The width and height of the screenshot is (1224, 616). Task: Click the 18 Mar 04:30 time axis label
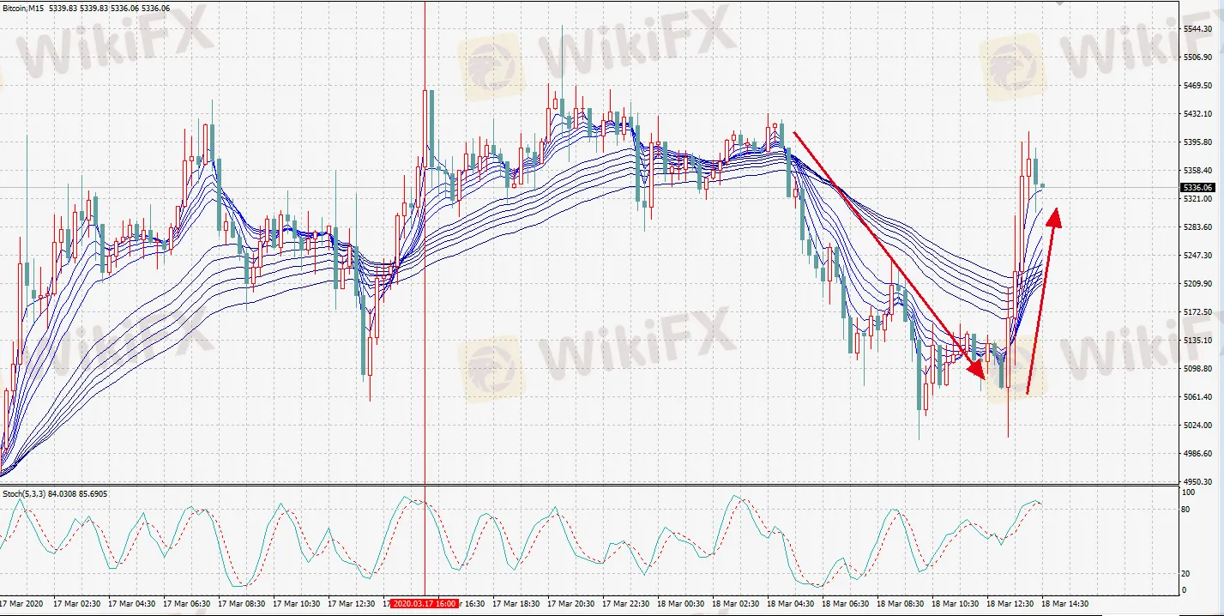point(790,603)
